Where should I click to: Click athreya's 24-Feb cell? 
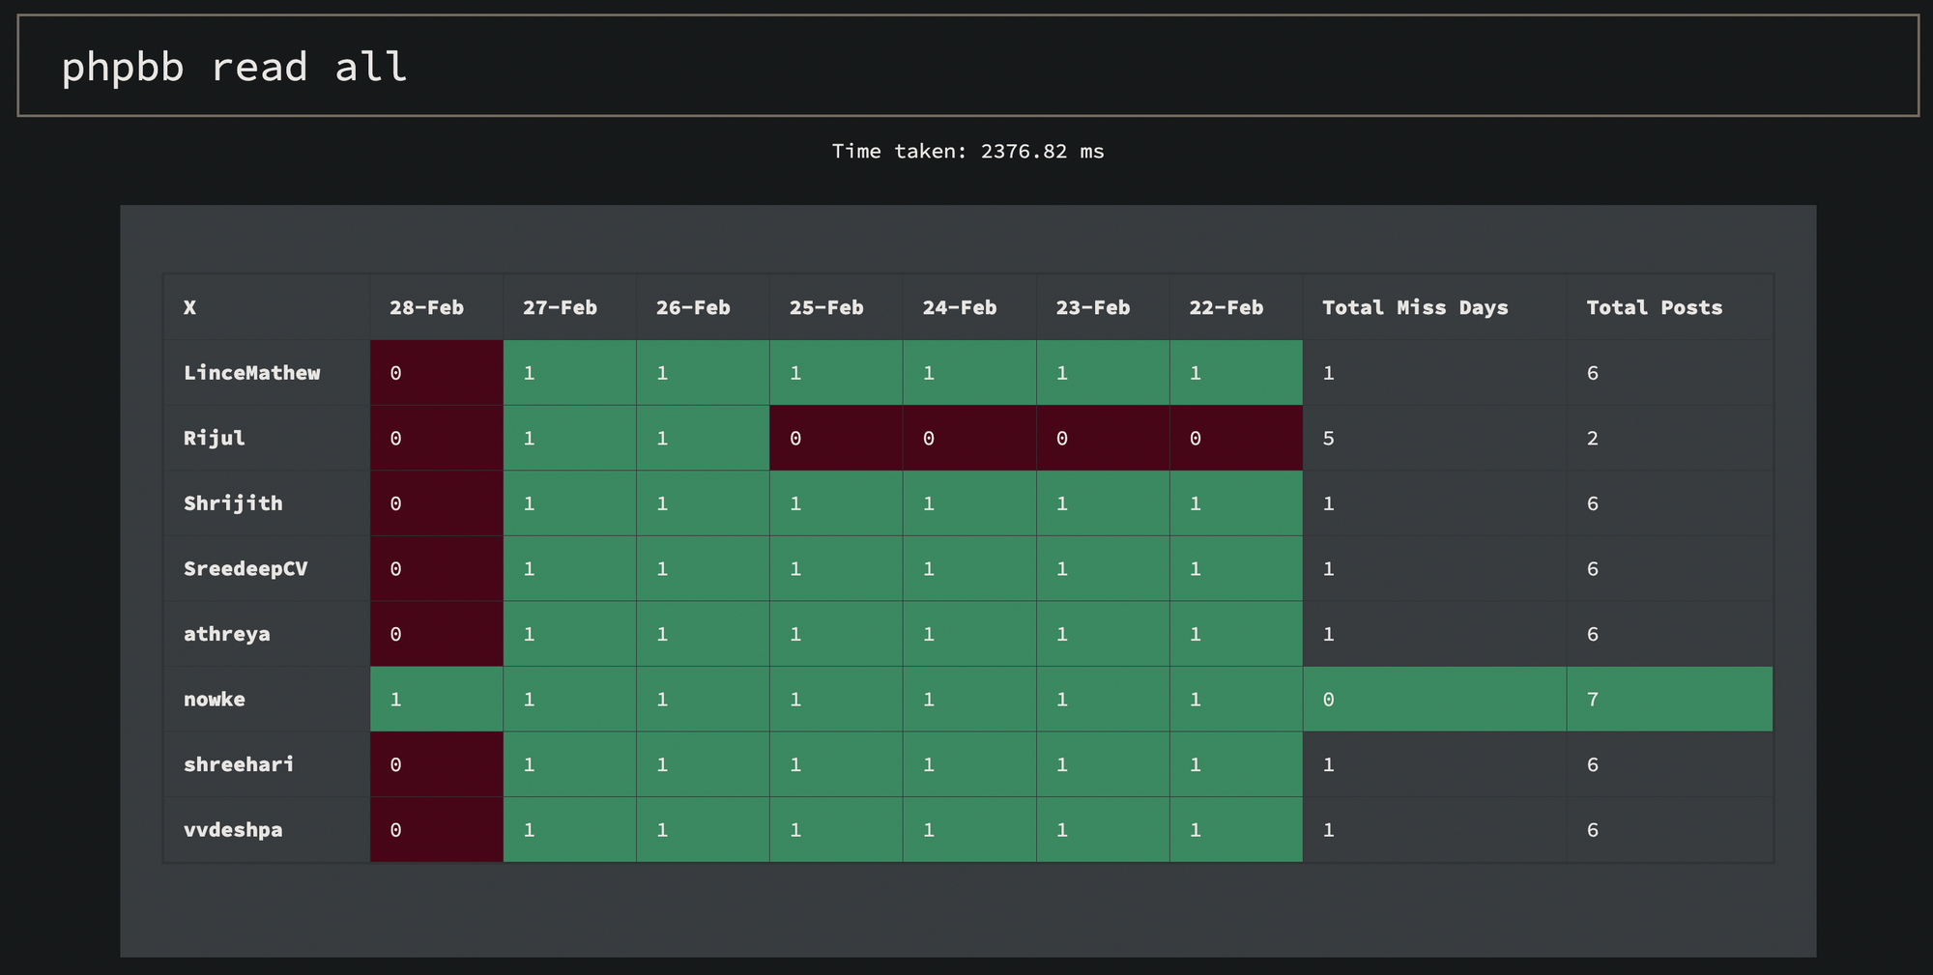click(970, 634)
